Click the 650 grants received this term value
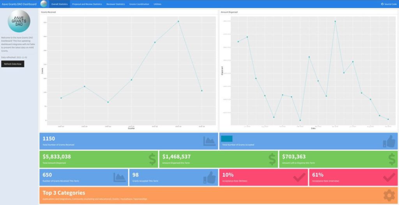399x205 pixels. [x=47, y=175]
